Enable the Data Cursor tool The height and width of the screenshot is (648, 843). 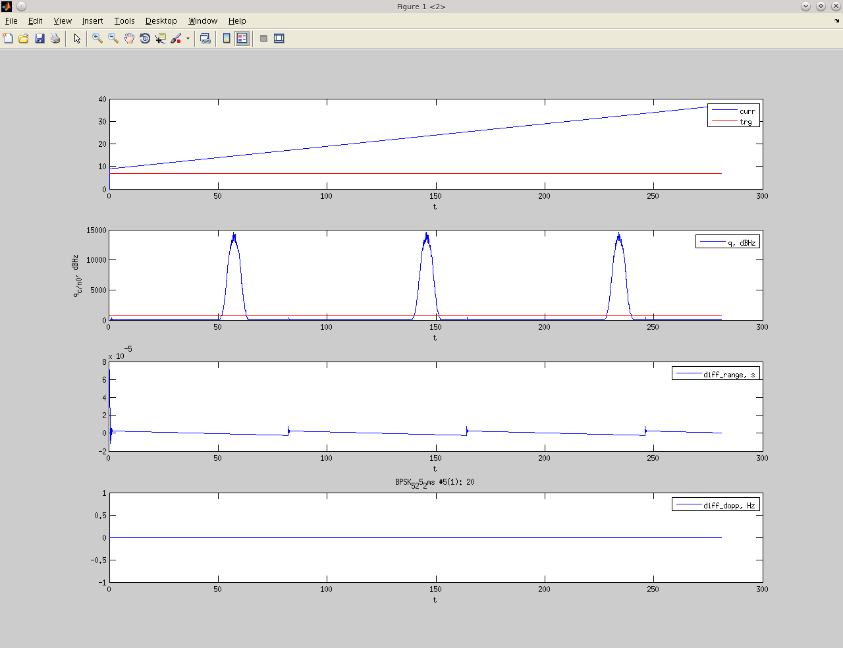coord(160,38)
